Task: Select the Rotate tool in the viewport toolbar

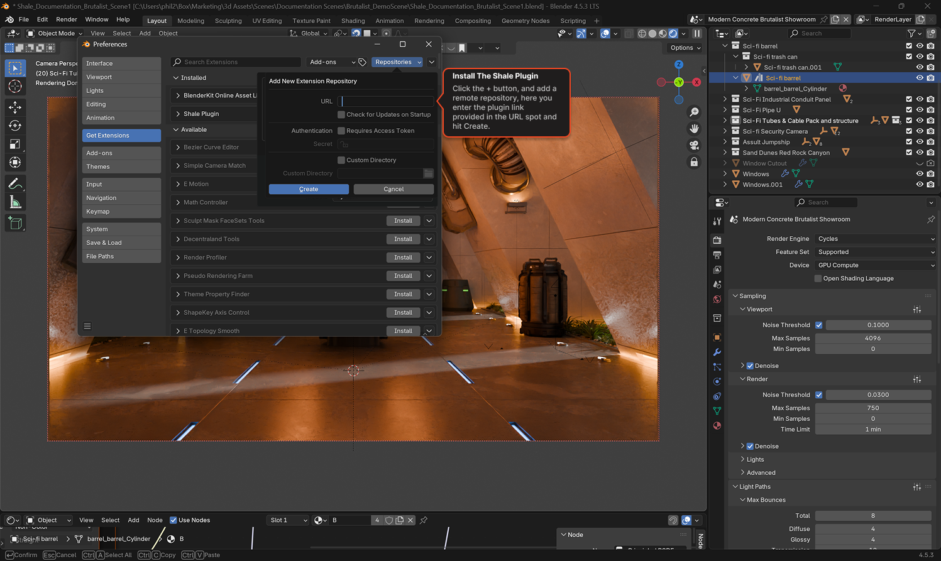Action: pyautogui.click(x=15, y=126)
